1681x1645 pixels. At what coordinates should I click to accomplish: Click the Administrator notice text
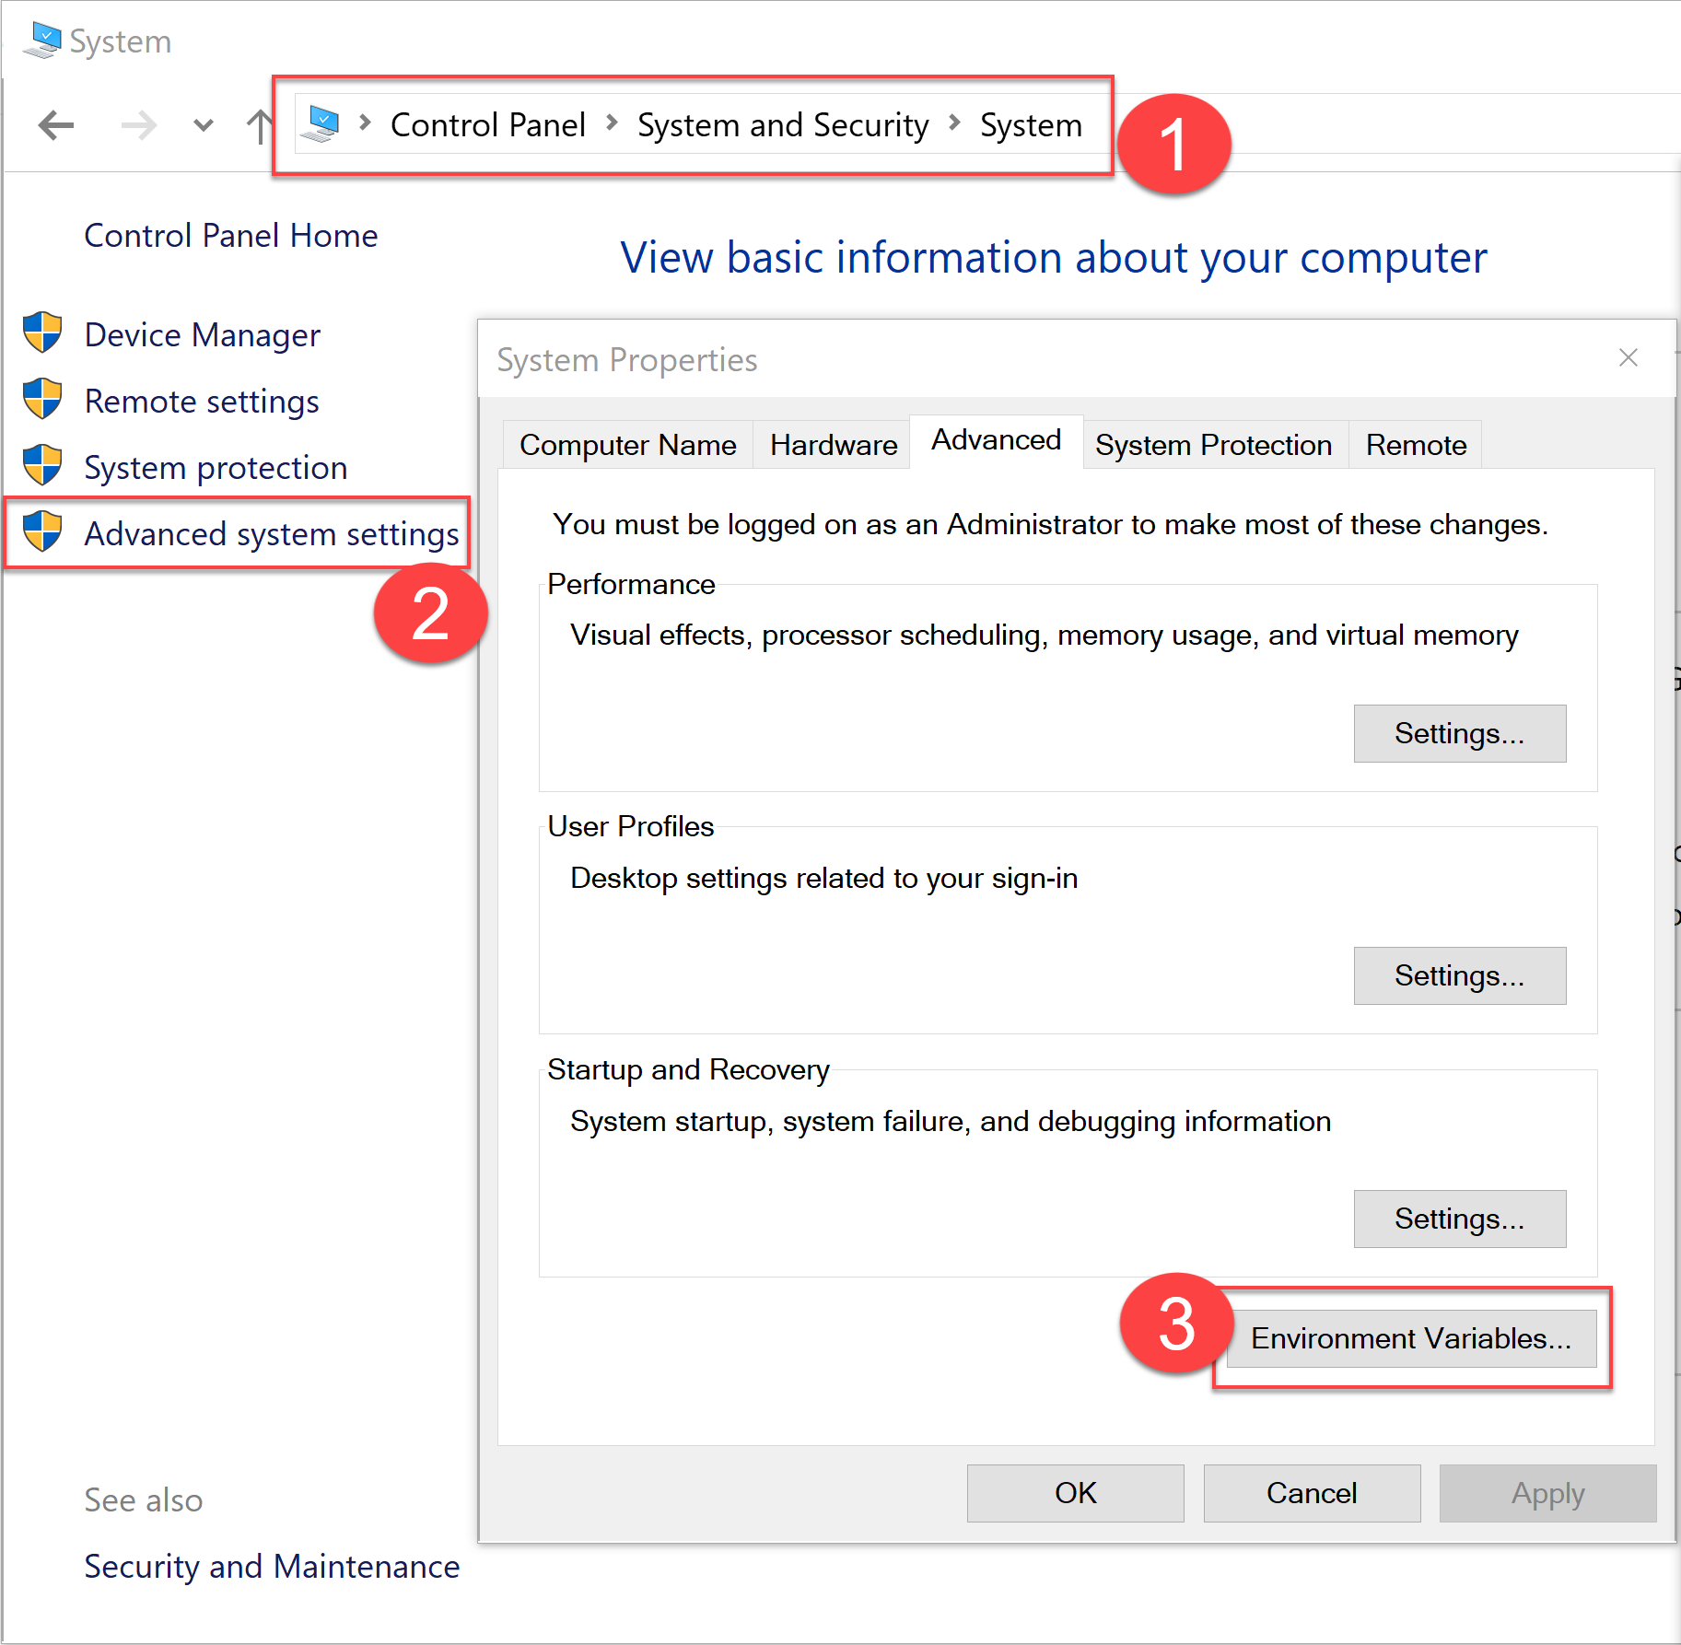pos(1051,524)
